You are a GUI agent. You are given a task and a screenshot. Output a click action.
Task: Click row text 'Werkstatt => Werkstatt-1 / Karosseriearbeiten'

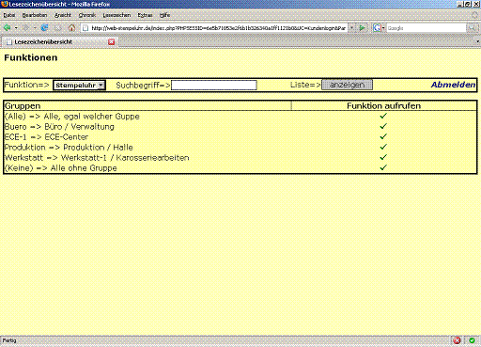(97, 158)
